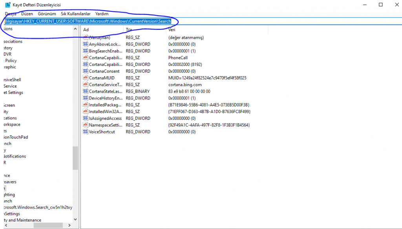Select the tree key ending in 'Settings' near bottom
The width and height of the screenshot is (402, 229).
[x=12, y=214]
